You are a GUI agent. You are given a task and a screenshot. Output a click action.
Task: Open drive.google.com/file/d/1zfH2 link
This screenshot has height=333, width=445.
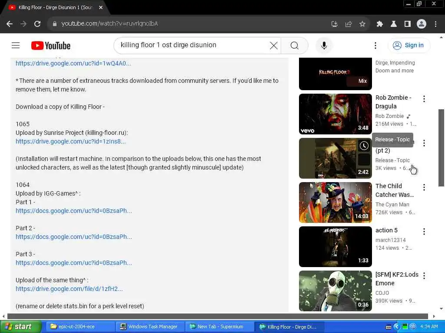[x=69, y=289]
